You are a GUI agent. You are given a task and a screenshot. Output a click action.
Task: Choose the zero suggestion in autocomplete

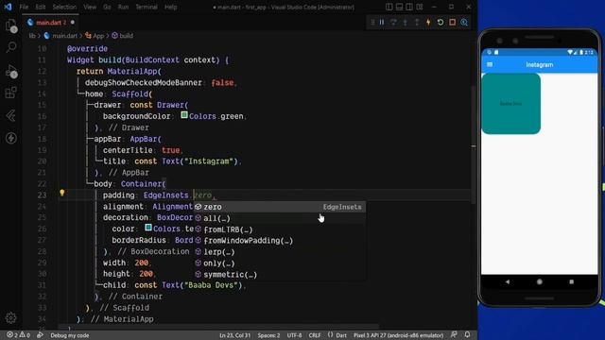280,207
